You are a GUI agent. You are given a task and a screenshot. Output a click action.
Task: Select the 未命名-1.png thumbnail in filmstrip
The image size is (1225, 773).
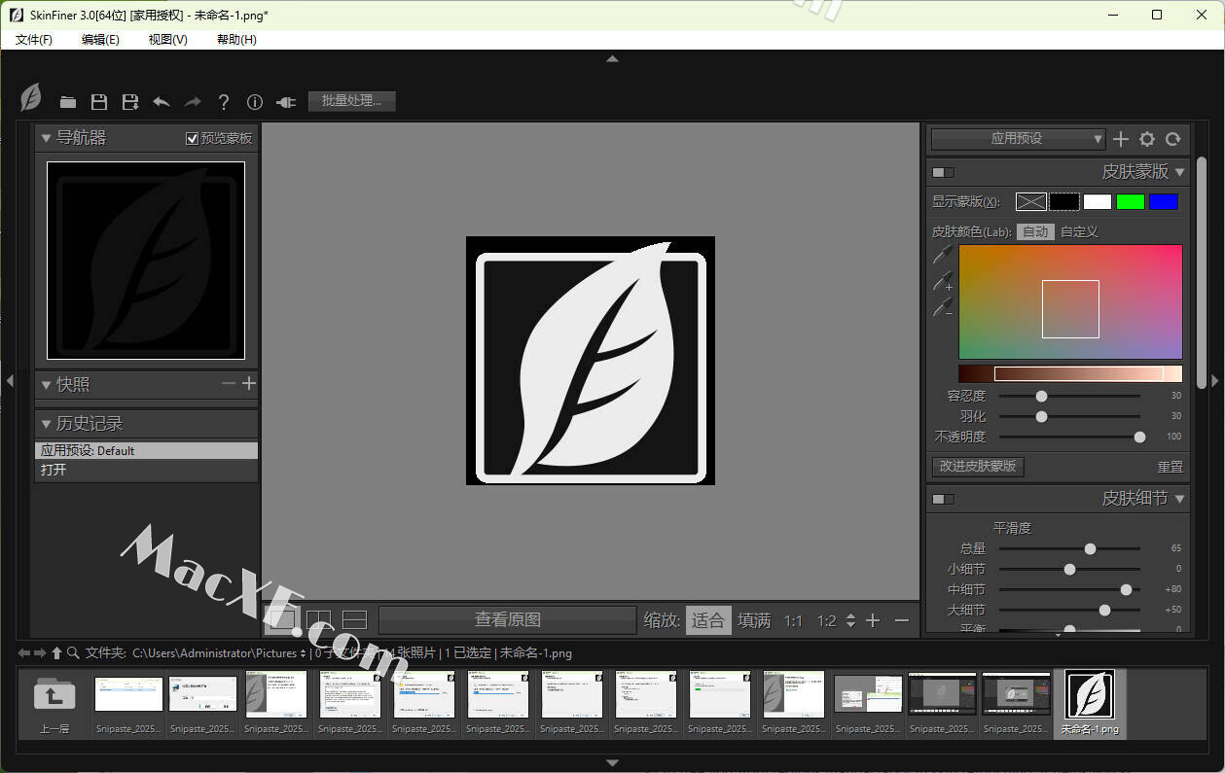click(x=1090, y=702)
